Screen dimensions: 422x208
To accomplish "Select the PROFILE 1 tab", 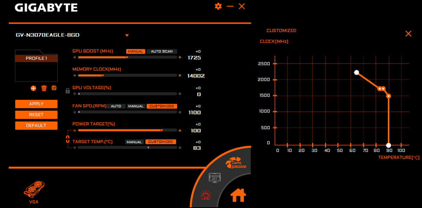I will pyautogui.click(x=36, y=58).
